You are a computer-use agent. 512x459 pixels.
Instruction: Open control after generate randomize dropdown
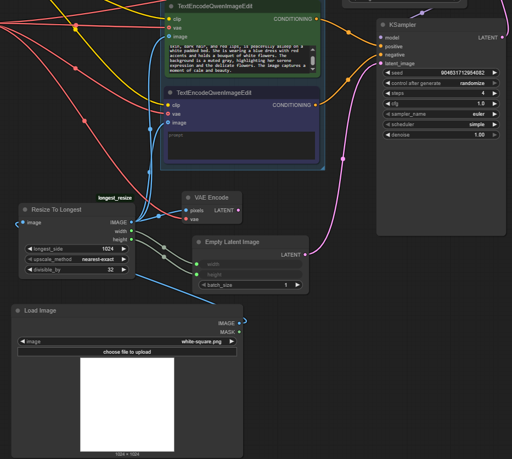pos(441,83)
